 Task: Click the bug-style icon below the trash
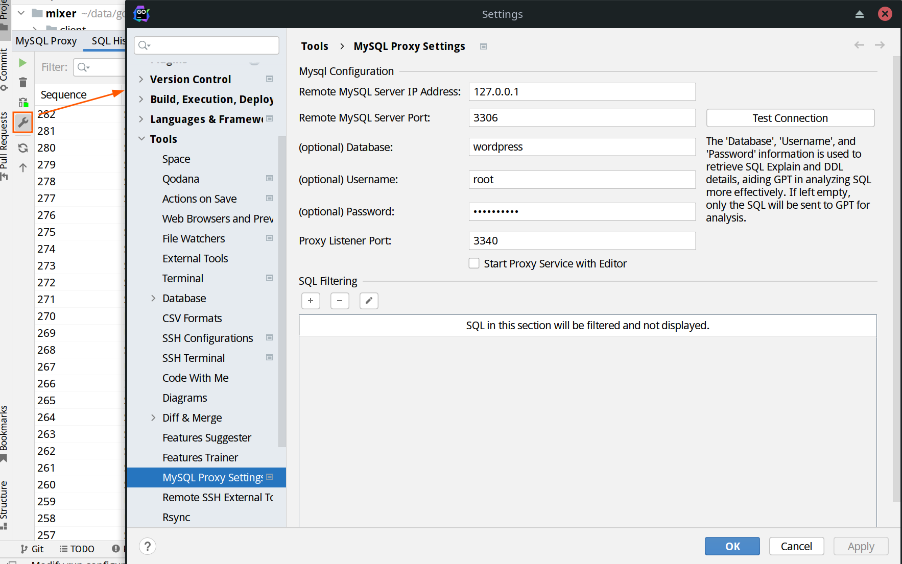click(x=23, y=102)
